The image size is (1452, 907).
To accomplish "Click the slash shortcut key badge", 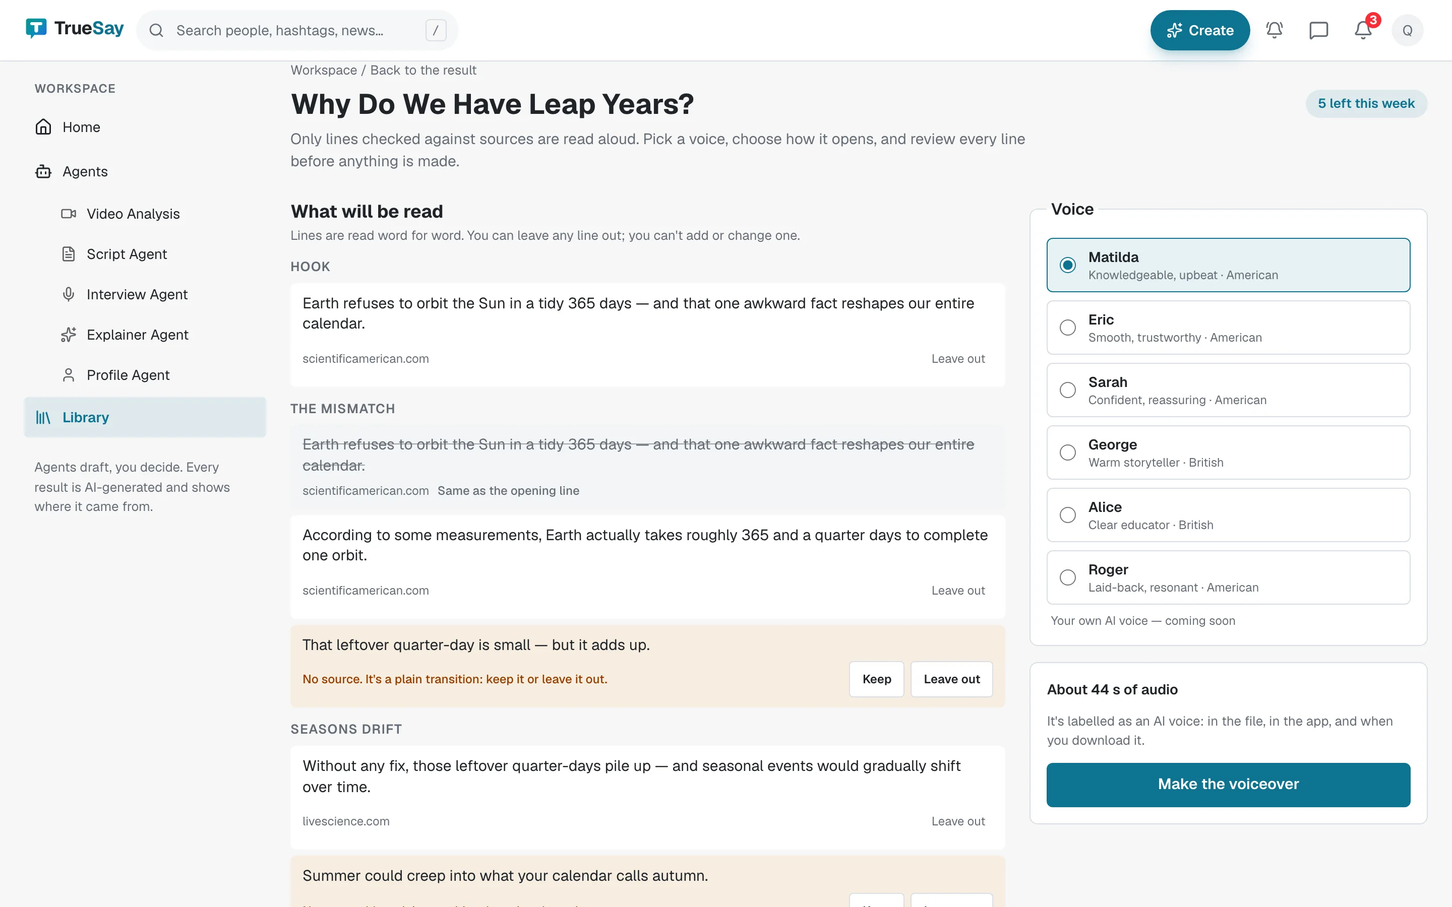I will 436,30.
